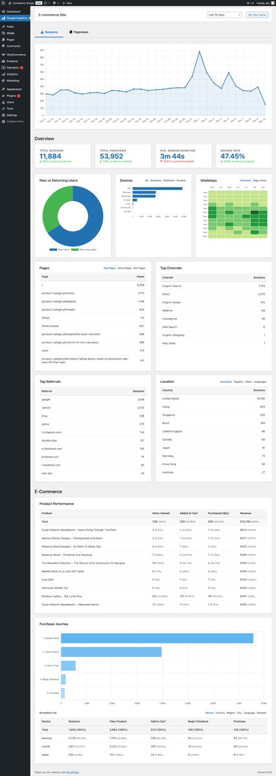
Task: Click the /shop/ page row
Action: [x=92, y=318]
